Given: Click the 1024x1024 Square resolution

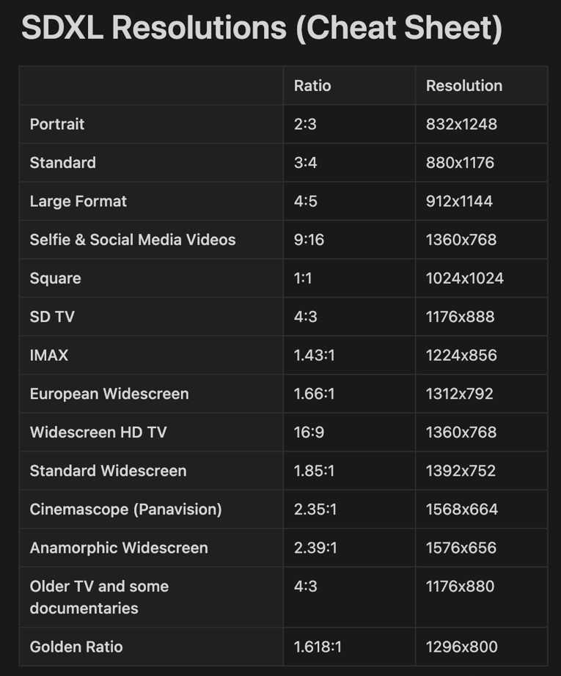Looking at the screenshot, I should point(464,279).
